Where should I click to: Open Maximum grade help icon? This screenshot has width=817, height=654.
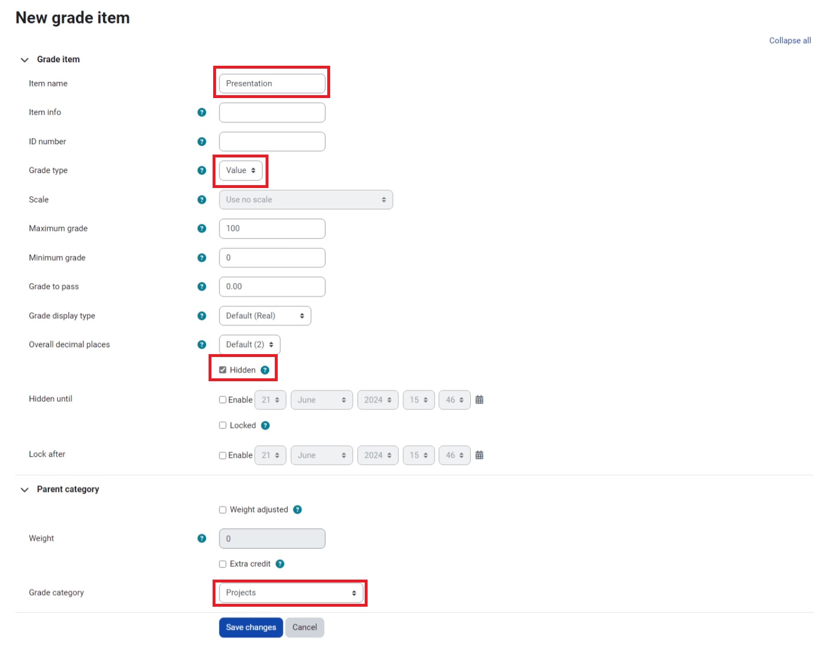(x=202, y=228)
